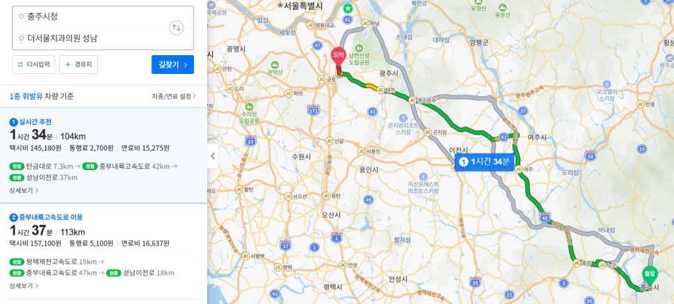Collapse the side panel with the arrow handle
Viewport: 674px width, 304px height.
pyautogui.click(x=213, y=156)
